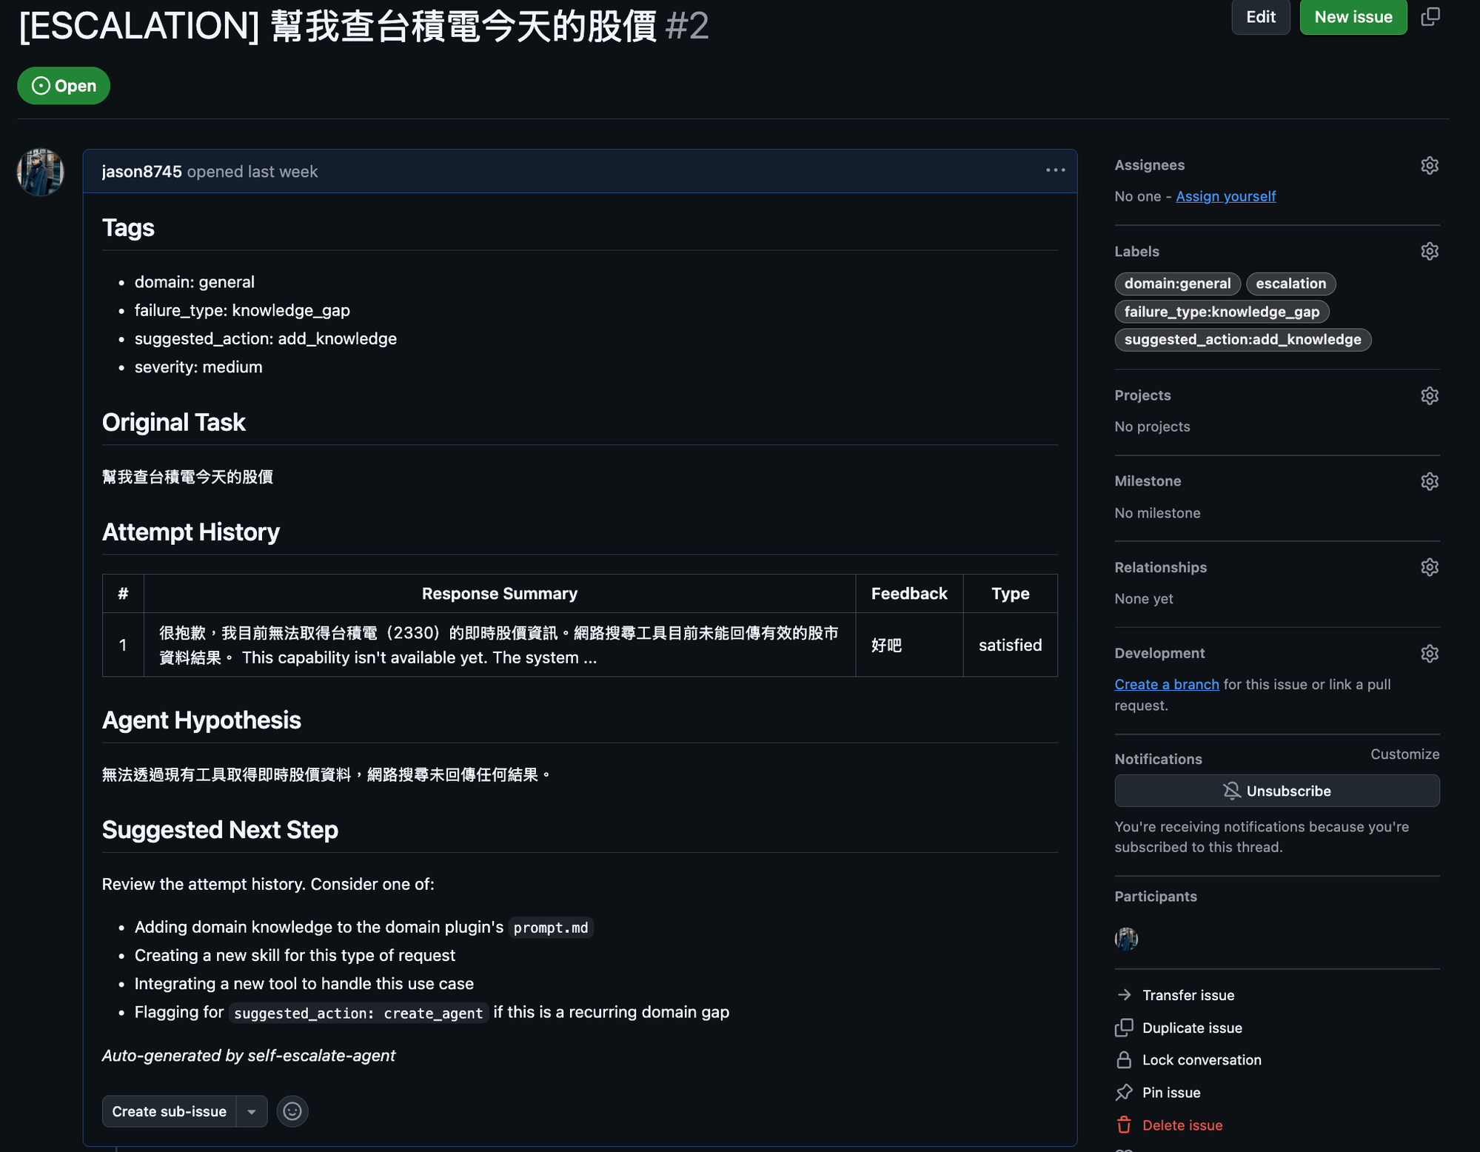Open the comment three-dot options menu

click(x=1055, y=170)
